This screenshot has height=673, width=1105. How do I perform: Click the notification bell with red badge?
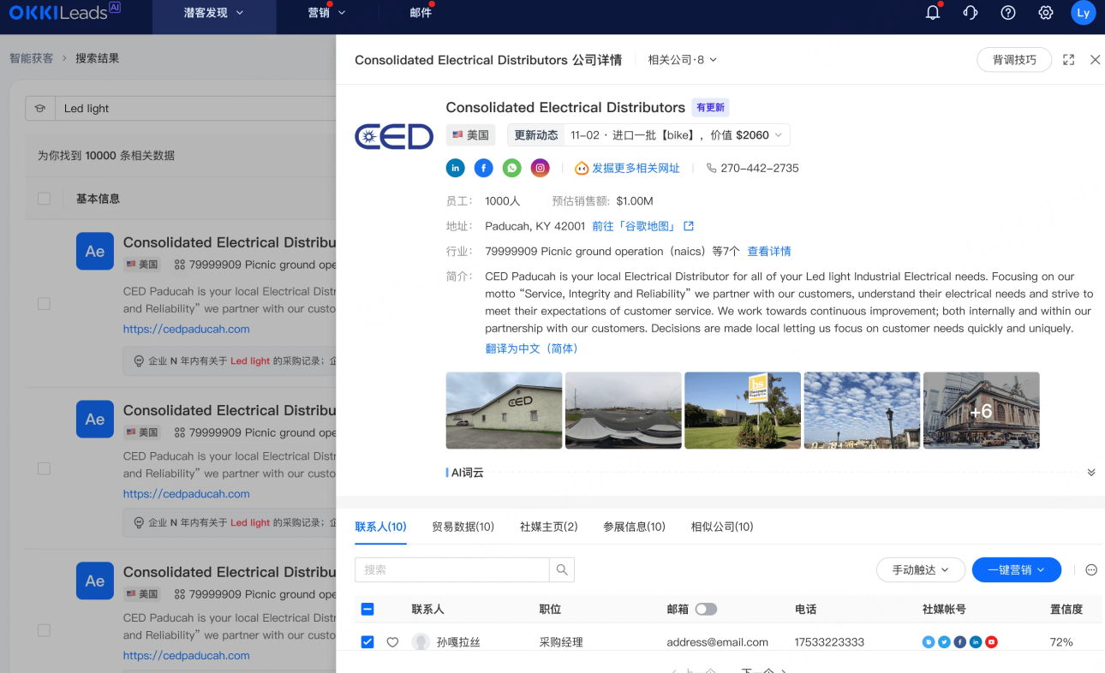(x=932, y=13)
